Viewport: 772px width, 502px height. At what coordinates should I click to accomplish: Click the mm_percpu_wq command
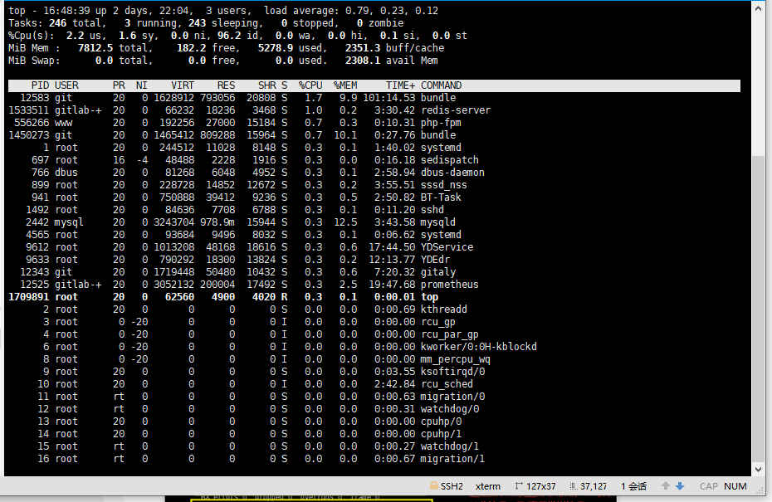point(456,358)
